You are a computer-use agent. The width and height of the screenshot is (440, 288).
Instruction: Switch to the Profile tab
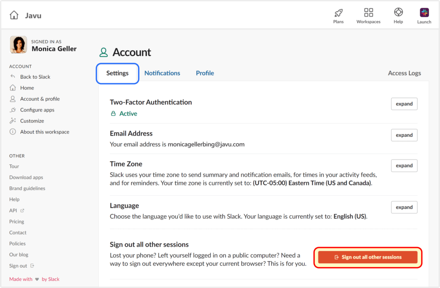[205, 73]
